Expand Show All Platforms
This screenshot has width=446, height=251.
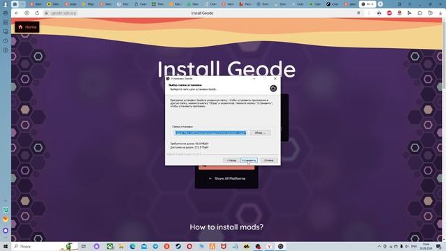(226, 178)
